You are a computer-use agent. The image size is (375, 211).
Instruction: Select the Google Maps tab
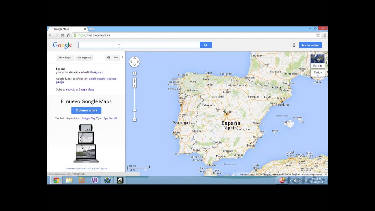point(67,29)
